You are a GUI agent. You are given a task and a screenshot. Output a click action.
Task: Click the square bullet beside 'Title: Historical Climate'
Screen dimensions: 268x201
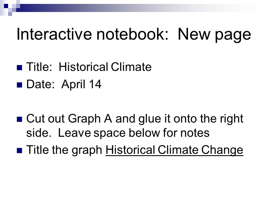(x=20, y=68)
